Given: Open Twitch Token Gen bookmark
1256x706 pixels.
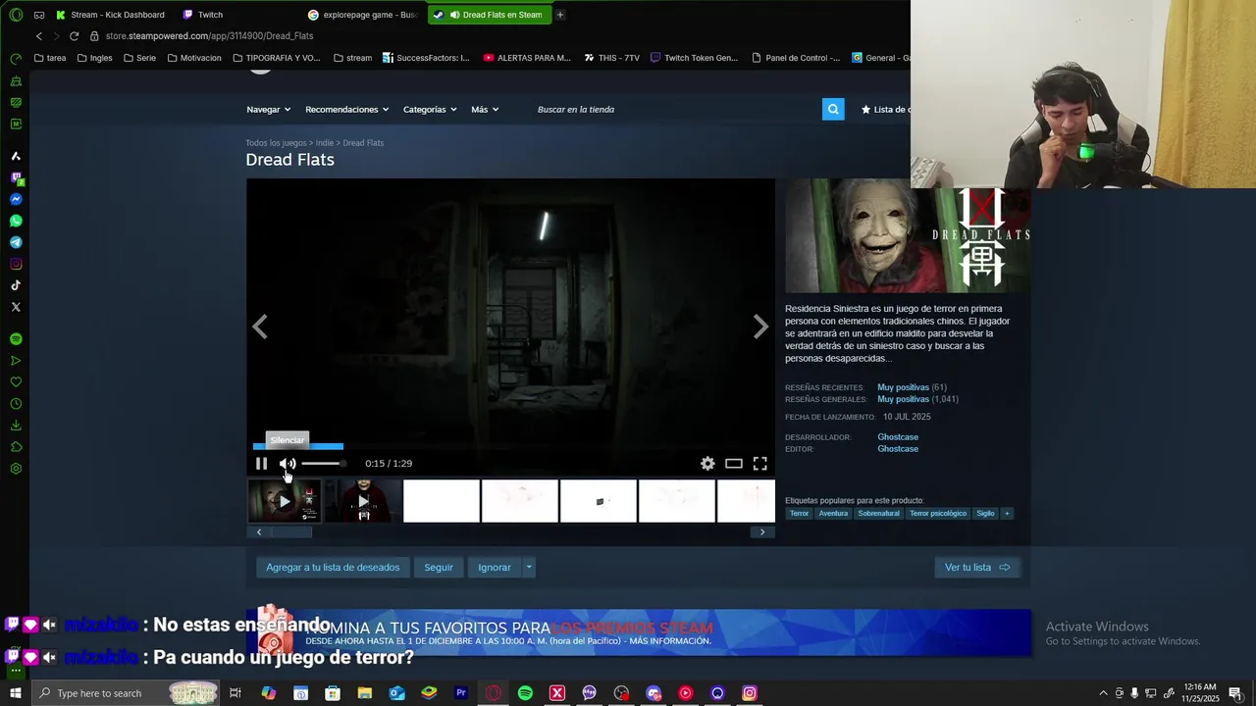Looking at the screenshot, I should [694, 58].
